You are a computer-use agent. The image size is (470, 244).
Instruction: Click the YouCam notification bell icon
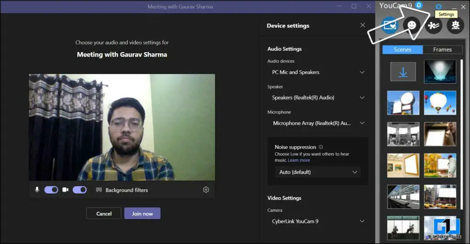419,6
